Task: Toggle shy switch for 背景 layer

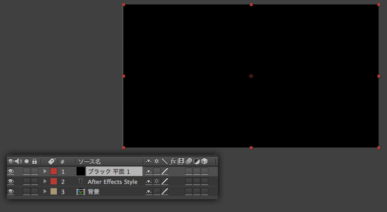Action: click(x=149, y=191)
